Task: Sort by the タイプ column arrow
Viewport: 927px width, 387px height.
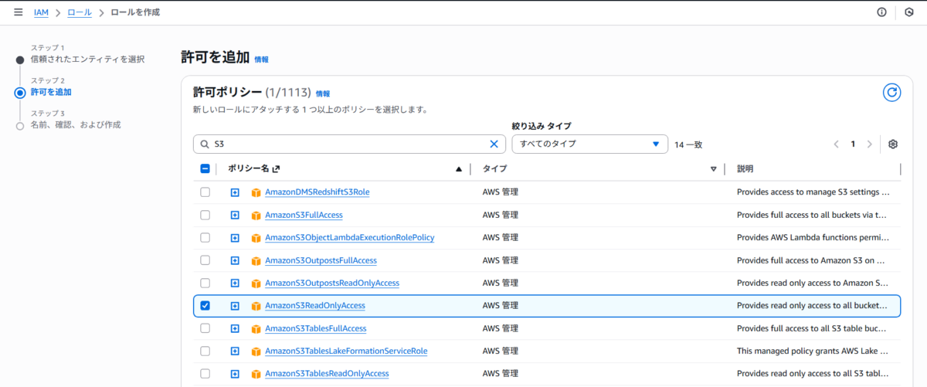Action: coord(714,168)
